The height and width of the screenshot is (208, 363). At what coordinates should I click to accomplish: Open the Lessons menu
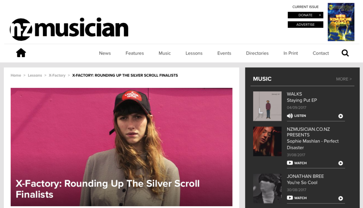[x=194, y=53]
